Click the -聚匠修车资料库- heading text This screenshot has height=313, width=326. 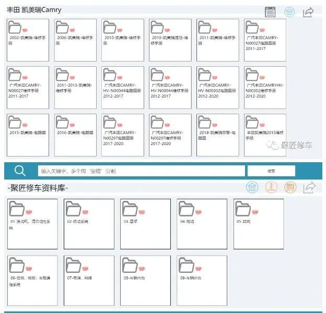point(38,188)
